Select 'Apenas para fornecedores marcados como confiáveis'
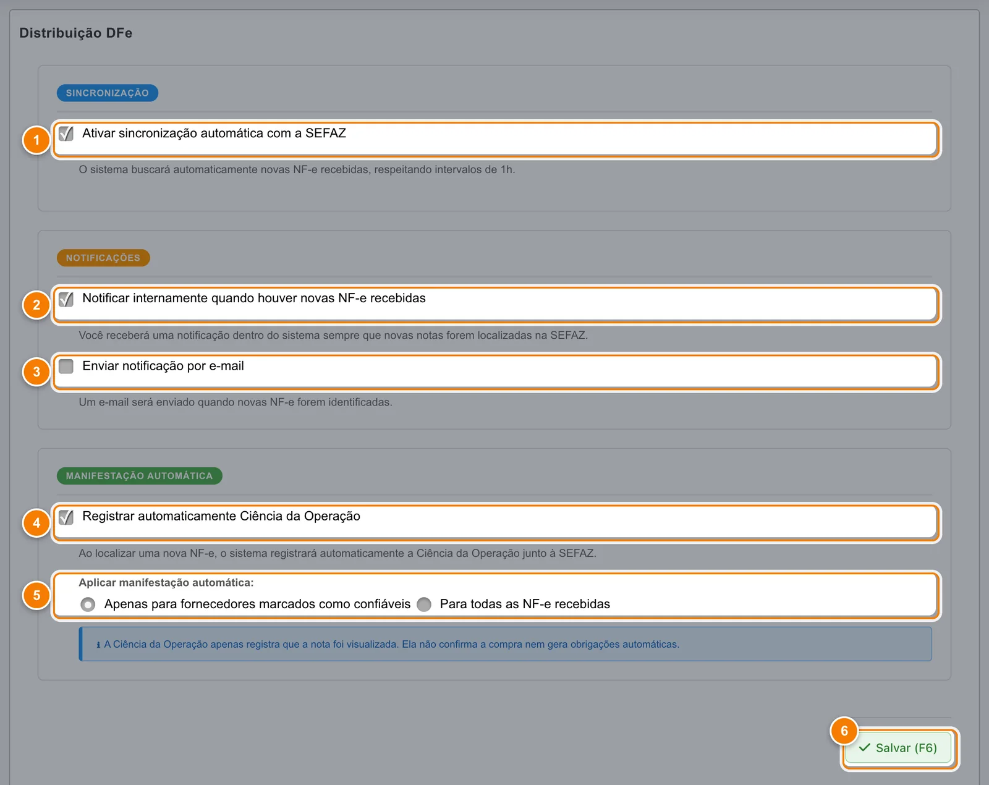This screenshot has width=989, height=785. (88, 605)
